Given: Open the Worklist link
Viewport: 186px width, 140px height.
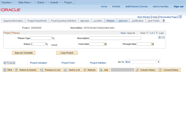Looking at the screenshot, I should point(116,6).
